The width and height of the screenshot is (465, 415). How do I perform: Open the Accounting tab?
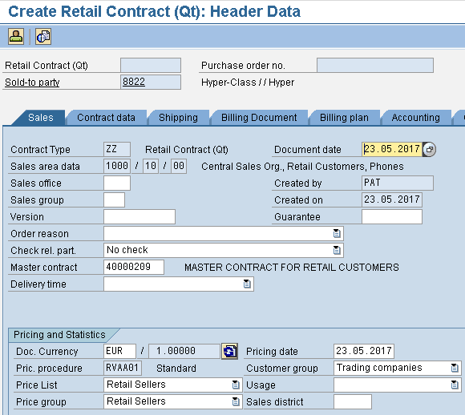click(x=415, y=118)
